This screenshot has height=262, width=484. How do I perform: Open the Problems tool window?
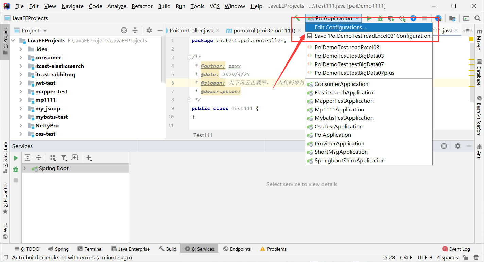tap(273, 249)
